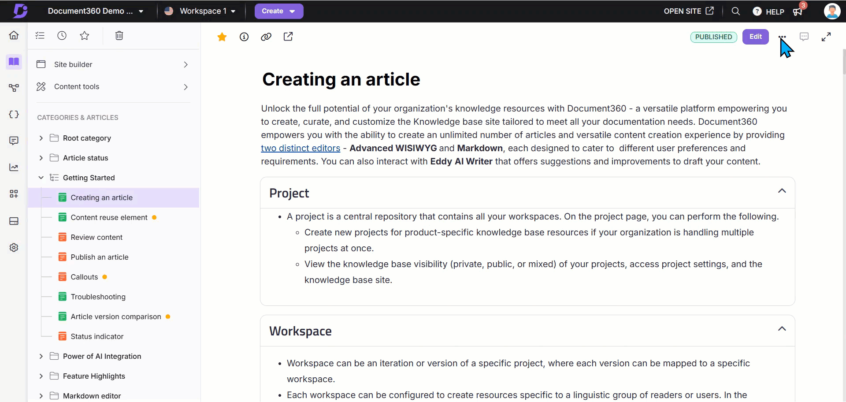This screenshot has width=846, height=402.
Task: Open the Settings gear sidebar icon
Action: pyautogui.click(x=14, y=247)
